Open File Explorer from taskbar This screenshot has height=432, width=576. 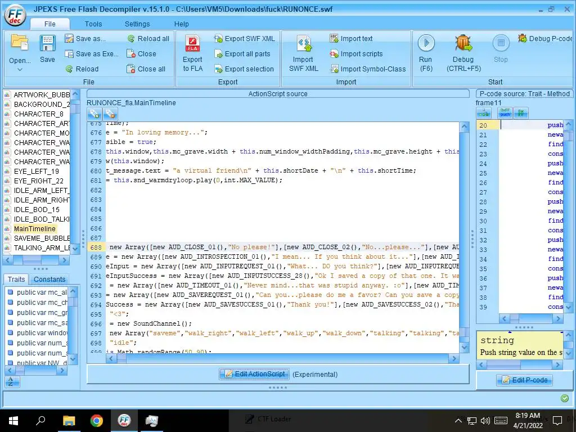pos(69,421)
